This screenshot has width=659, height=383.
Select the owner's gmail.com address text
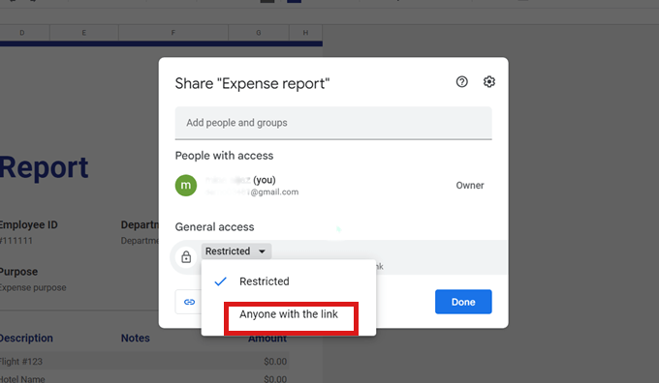click(x=252, y=192)
